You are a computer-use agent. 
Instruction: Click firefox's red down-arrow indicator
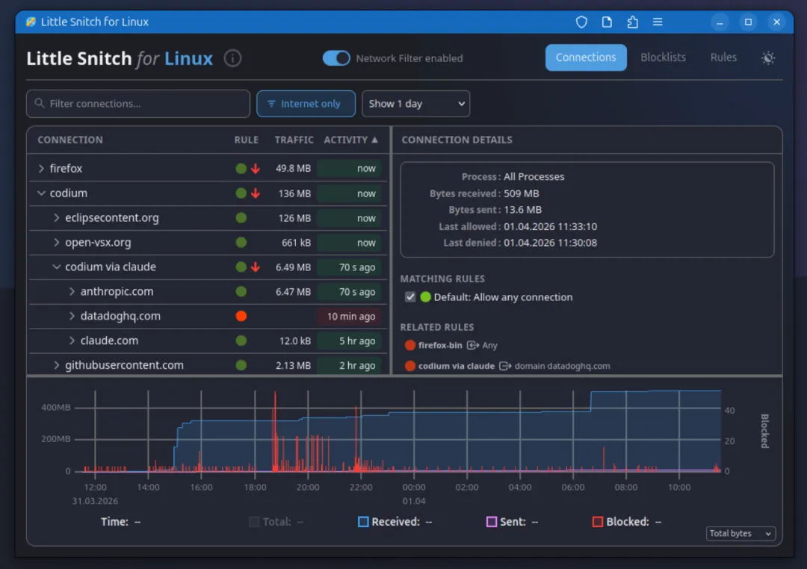[x=256, y=168]
